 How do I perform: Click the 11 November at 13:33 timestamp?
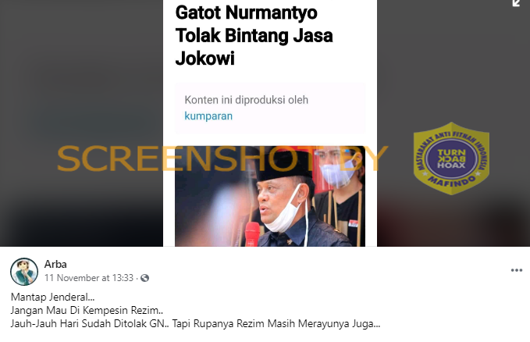pyautogui.click(x=89, y=278)
